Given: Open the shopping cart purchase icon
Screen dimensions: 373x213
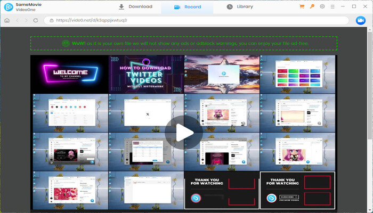Looking at the screenshot, I should 302,6.
